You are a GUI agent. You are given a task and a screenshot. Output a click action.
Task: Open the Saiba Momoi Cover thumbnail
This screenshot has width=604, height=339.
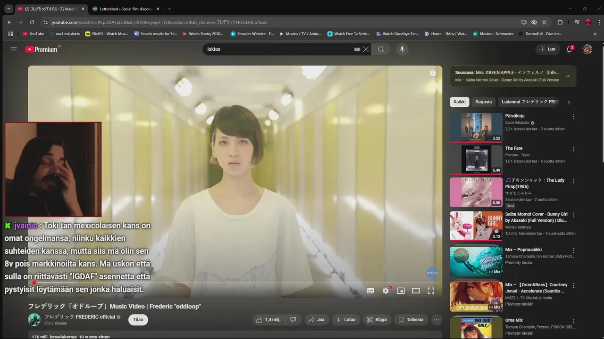point(476,226)
